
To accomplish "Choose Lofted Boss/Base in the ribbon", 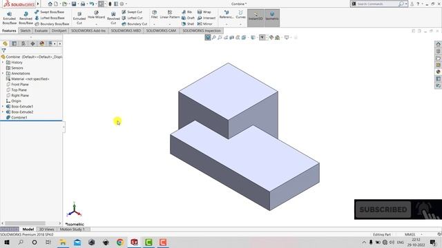I will coord(49,18).
